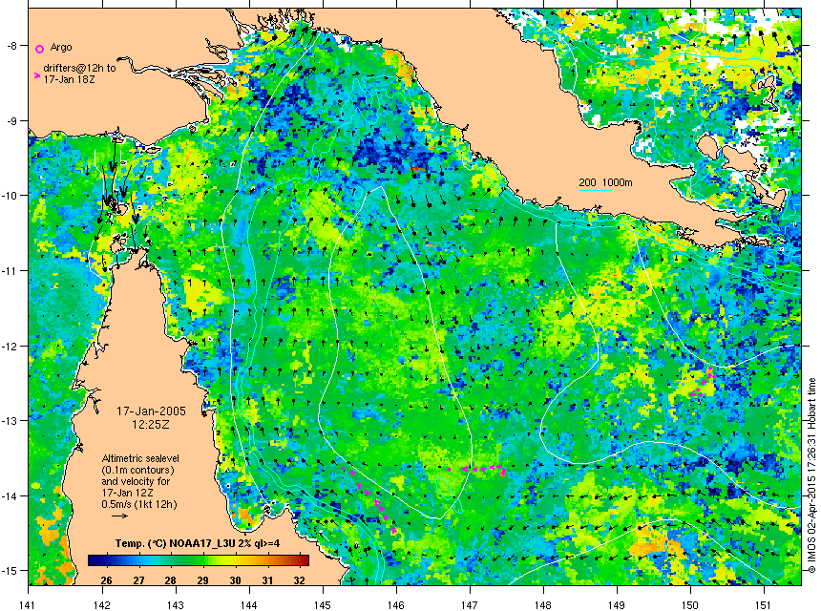The height and width of the screenshot is (611, 821).
Task: Click the '200 1000m' depth contour label
Action: click(605, 182)
